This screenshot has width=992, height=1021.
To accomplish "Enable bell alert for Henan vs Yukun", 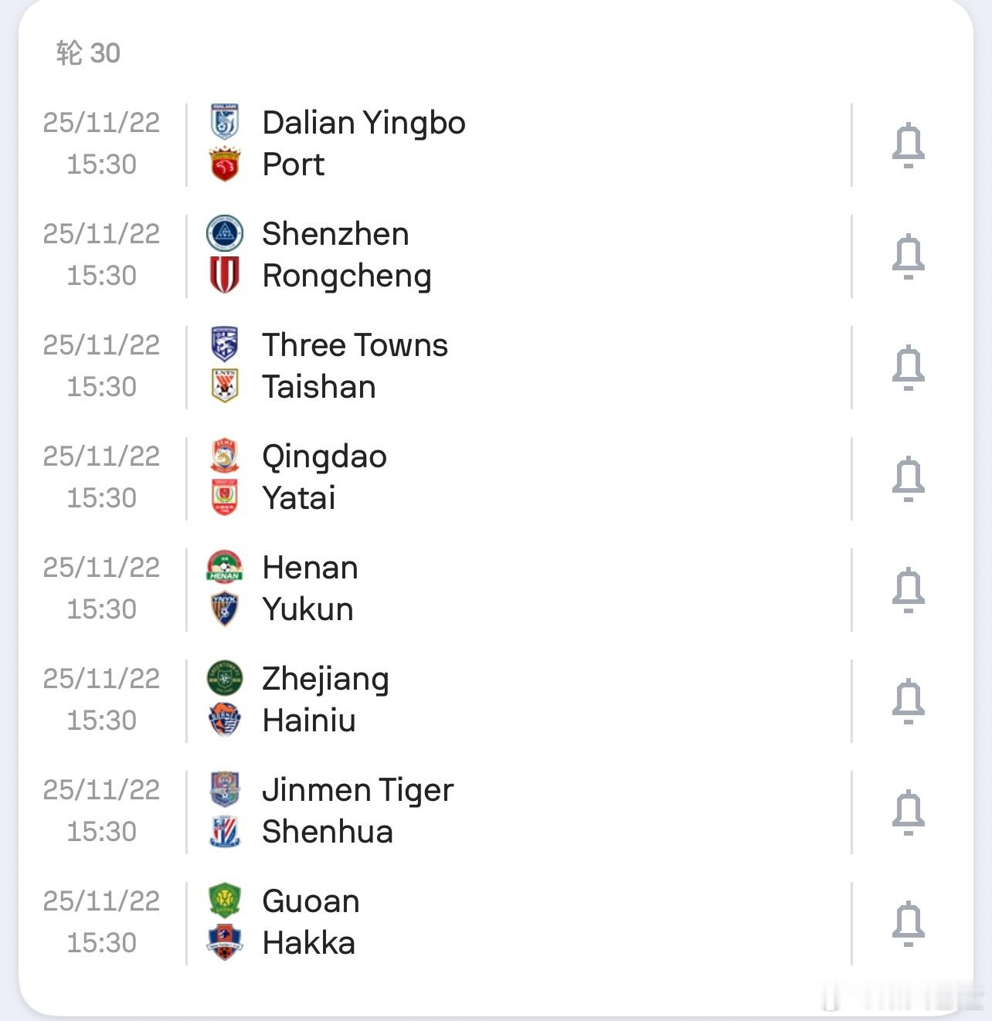I will [908, 590].
